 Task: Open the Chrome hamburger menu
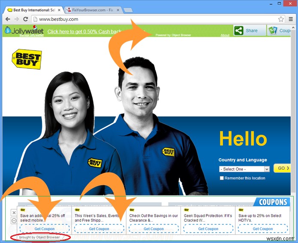pyautogui.click(x=291, y=19)
